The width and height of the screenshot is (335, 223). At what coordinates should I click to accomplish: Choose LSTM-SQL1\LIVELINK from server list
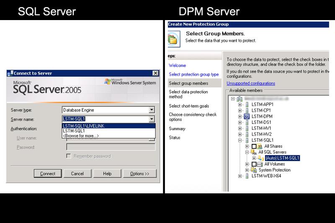pyautogui.click(x=108, y=126)
